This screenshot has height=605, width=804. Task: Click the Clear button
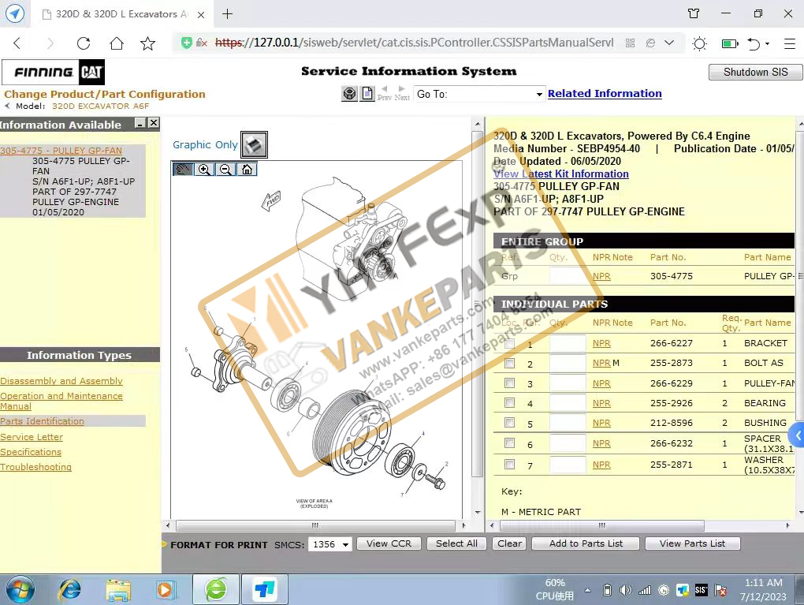point(509,543)
